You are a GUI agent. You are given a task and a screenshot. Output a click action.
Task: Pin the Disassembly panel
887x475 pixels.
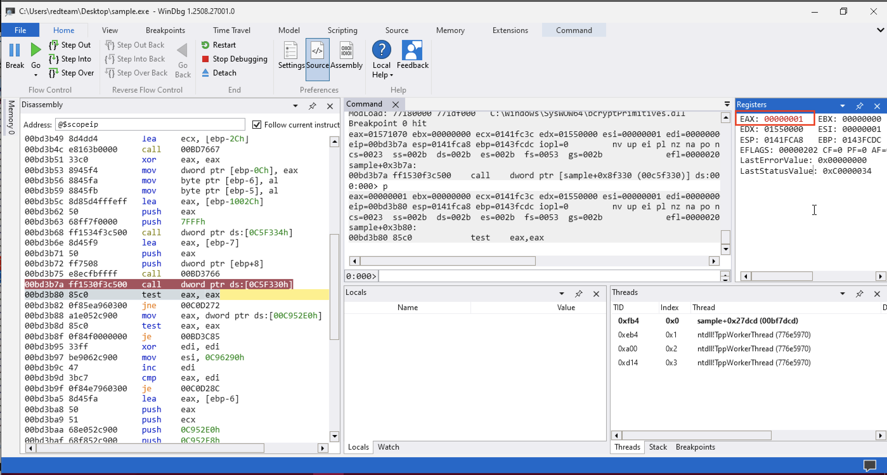point(312,106)
